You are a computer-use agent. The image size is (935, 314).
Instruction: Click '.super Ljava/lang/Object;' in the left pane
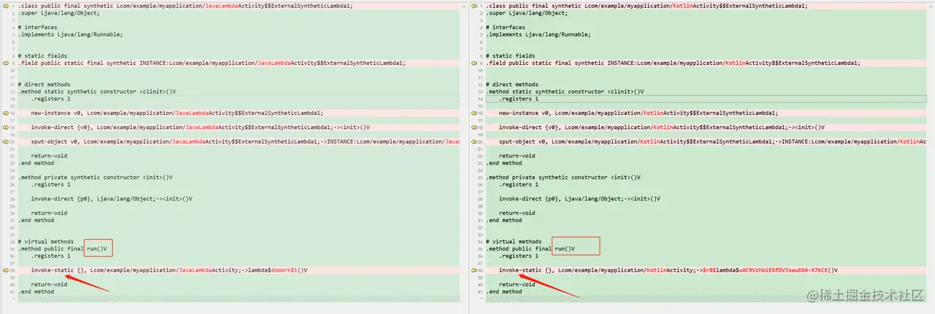[x=57, y=13]
